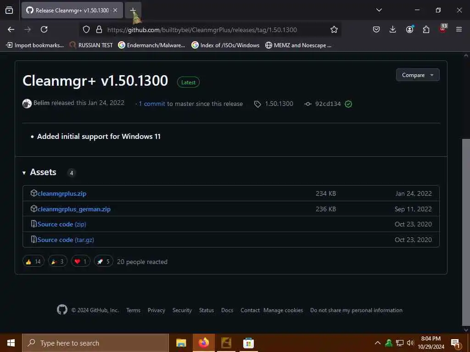Click the Type here to search box
The height and width of the screenshot is (352, 470).
pos(95,343)
